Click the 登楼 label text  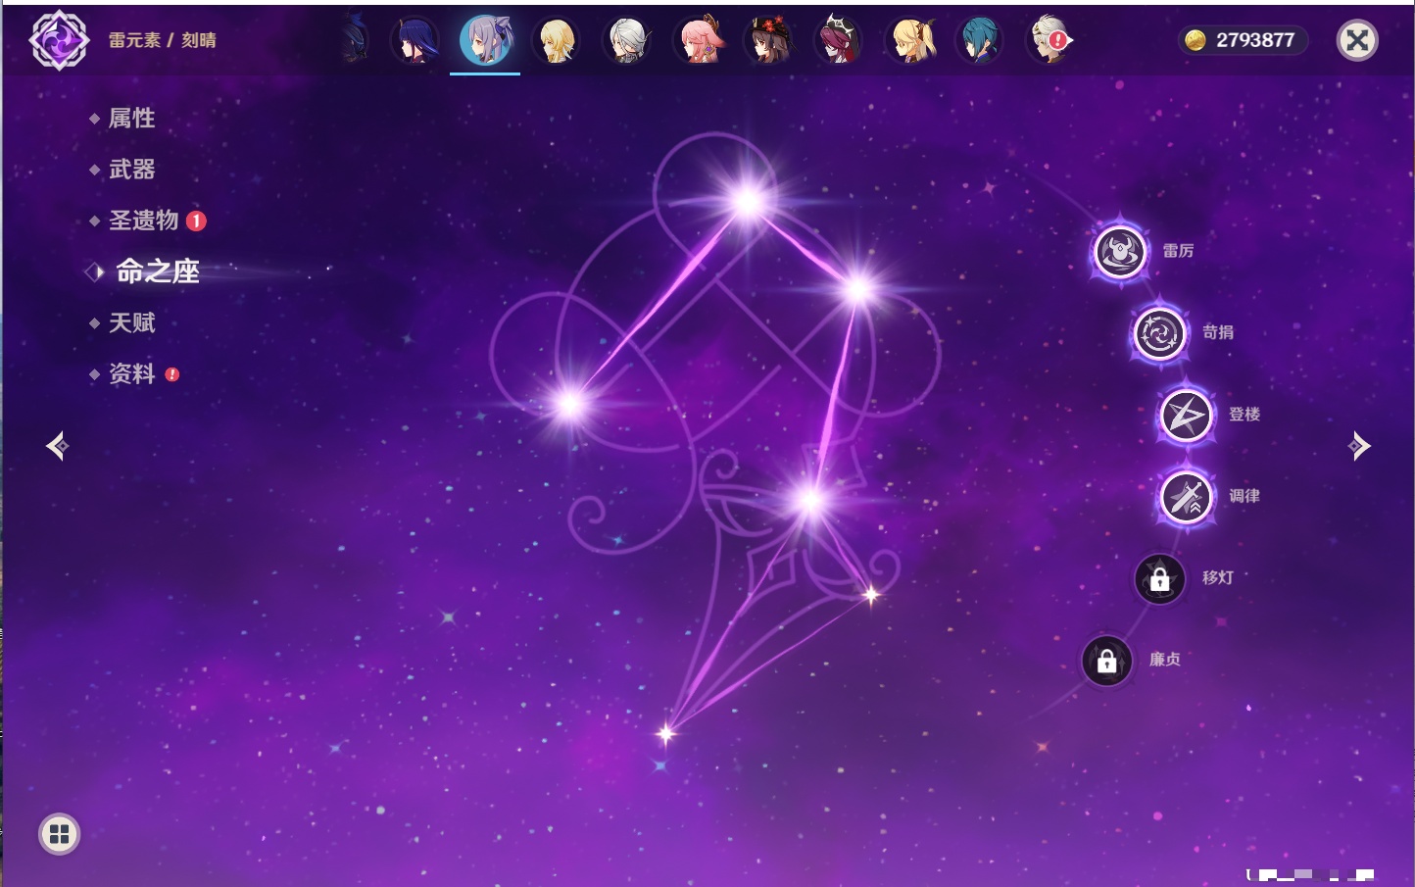click(1244, 415)
